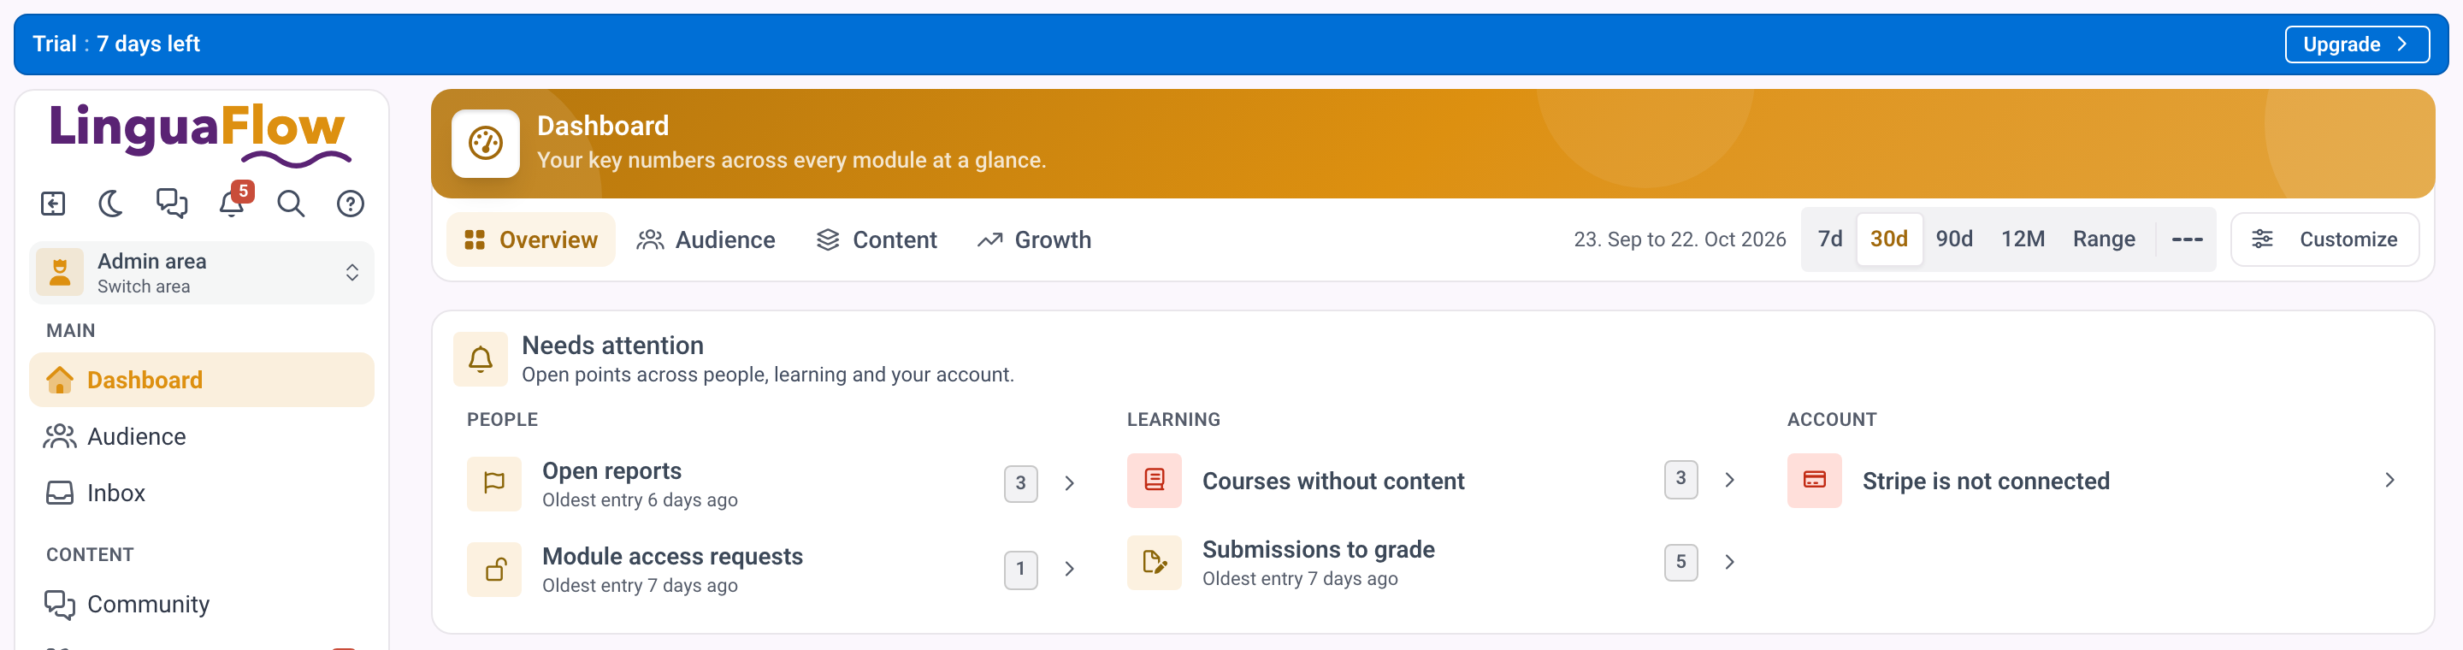Expand Courses without content chevron
Screen dimensions: 2463x650
click(x=1728, y=480)
